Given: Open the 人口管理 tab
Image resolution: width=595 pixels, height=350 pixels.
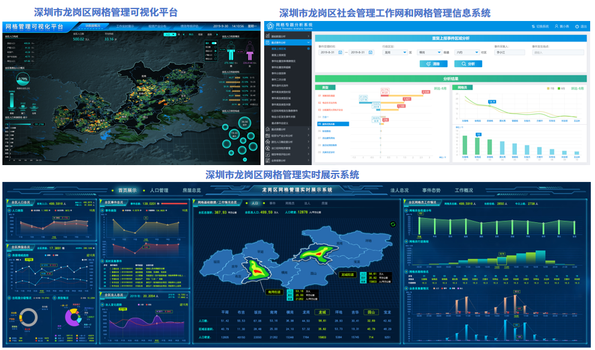Looking at the screenshot, I should [159, 190].
